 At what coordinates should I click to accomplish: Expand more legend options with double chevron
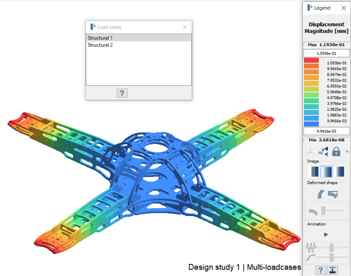[347, 151]
